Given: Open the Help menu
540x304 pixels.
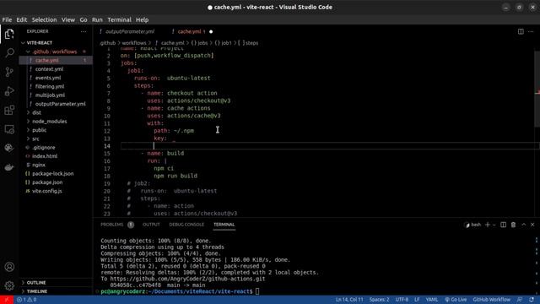Looking at the screenshot, I should click(142, 20).
